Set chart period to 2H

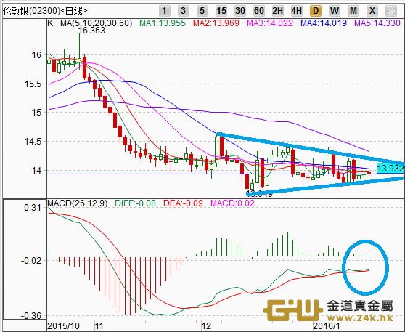pos(278,11)
